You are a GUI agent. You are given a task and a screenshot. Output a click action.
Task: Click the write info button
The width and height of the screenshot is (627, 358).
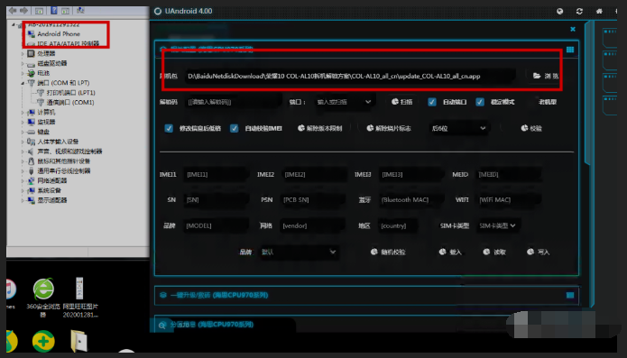(x=539, y=252)
